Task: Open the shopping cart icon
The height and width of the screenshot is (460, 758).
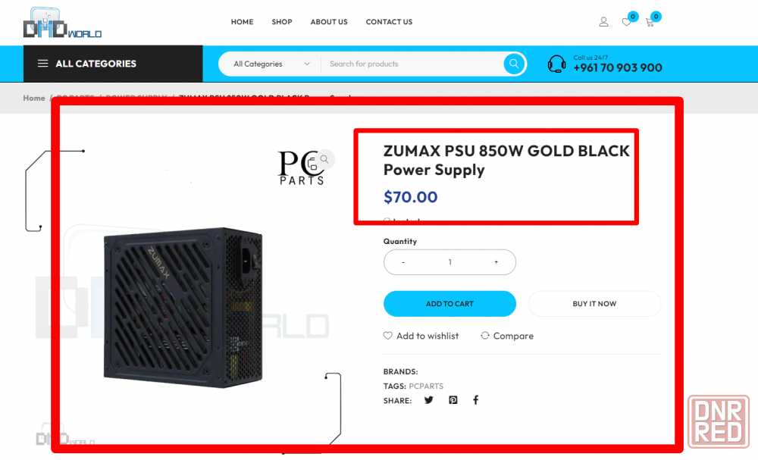Action: (650, 22)
